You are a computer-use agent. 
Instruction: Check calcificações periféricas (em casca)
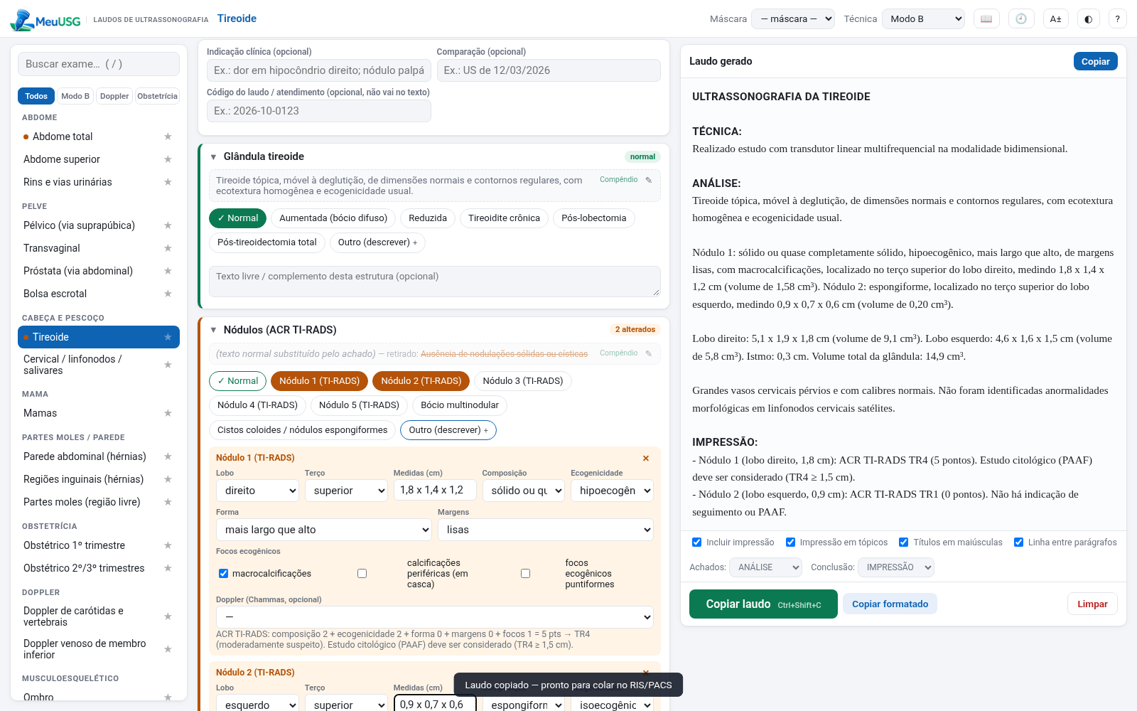[362, 573]
